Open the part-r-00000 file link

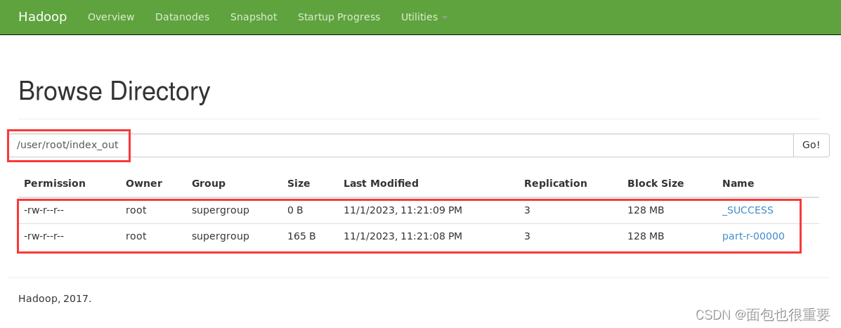click(753, 236)
